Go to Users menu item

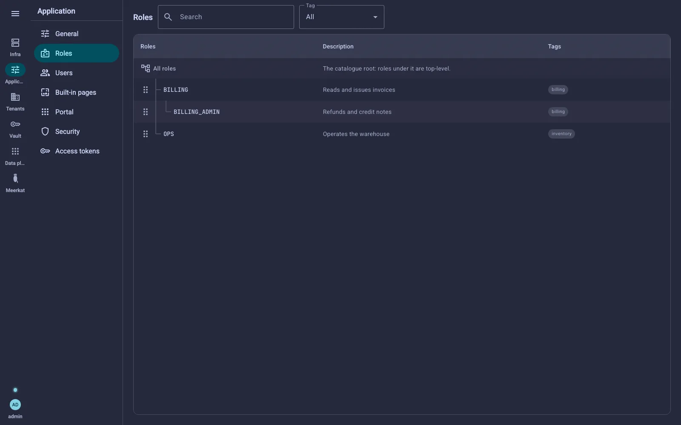coord(77,73)
